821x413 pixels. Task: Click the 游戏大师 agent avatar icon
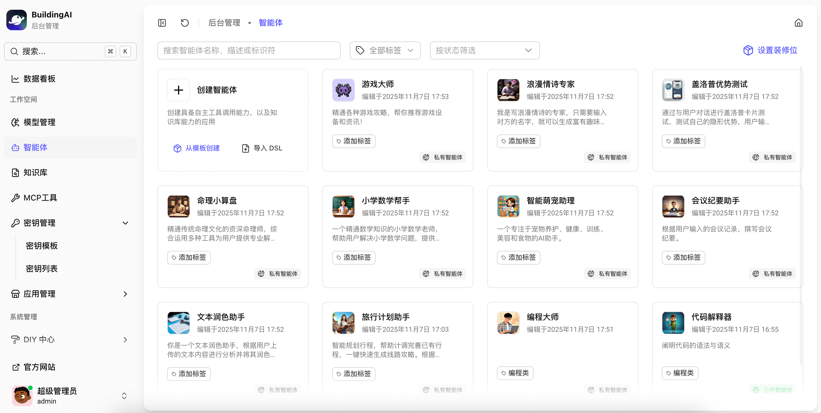(343, 90)
